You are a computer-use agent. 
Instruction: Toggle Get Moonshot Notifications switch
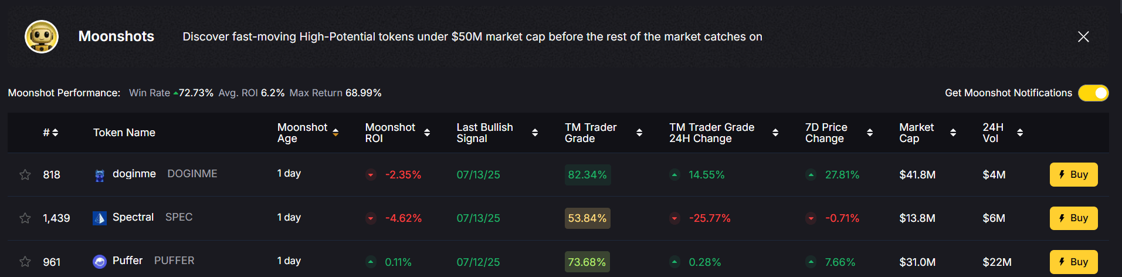point(1093,93)
